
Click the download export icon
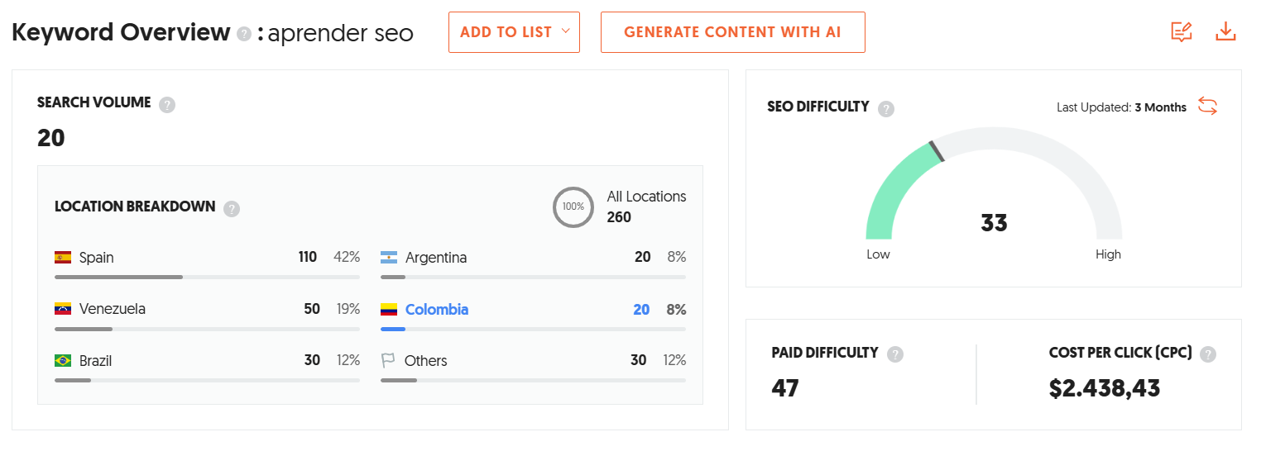1225,32
